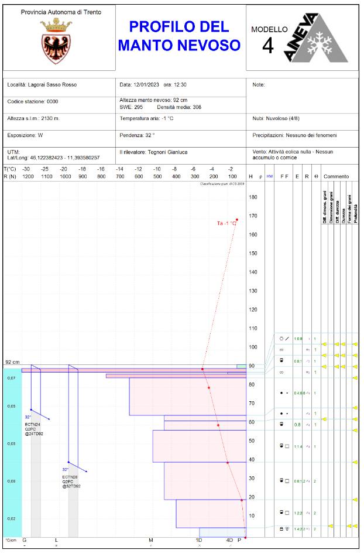Viewport: 364px width, 553px height.
Task: Click the "SWE: 295" value
Action: pyautogui.click(x=131, y=107)
